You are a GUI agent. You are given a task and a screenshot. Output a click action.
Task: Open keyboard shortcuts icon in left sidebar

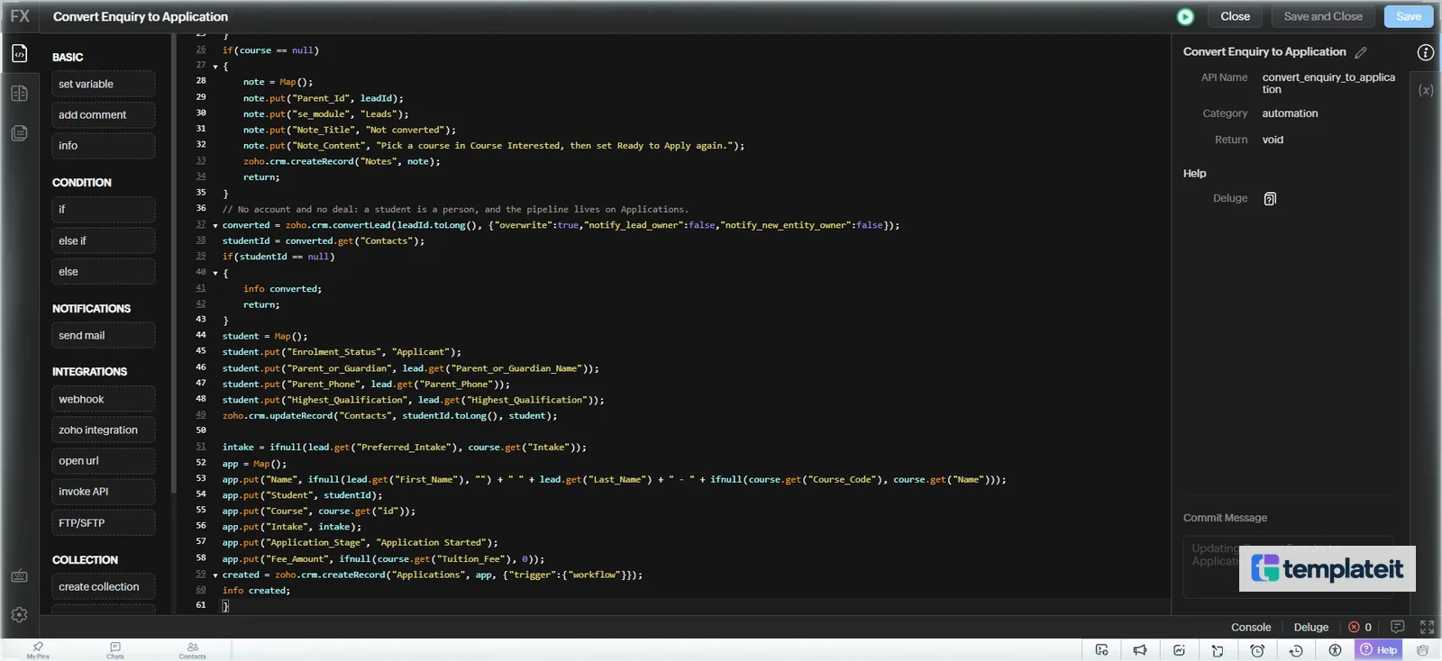pos(20,576)
